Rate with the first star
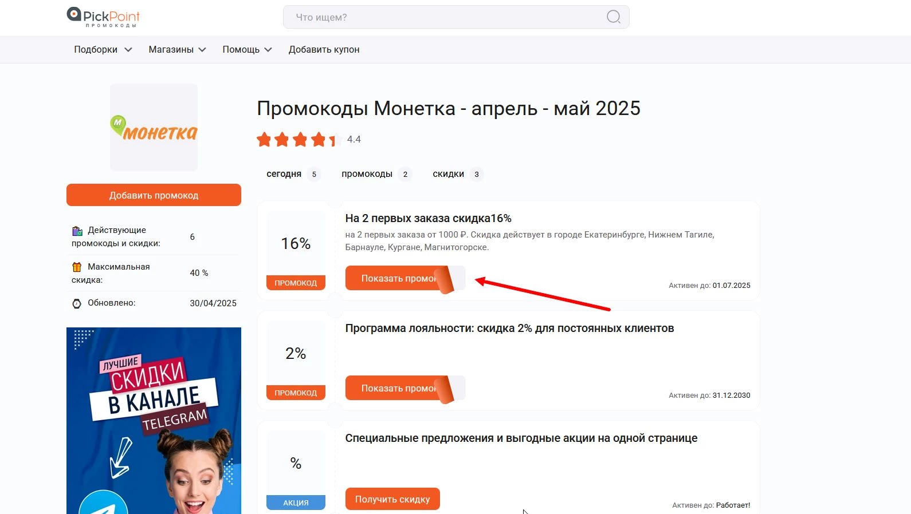 tap(264, 140)
